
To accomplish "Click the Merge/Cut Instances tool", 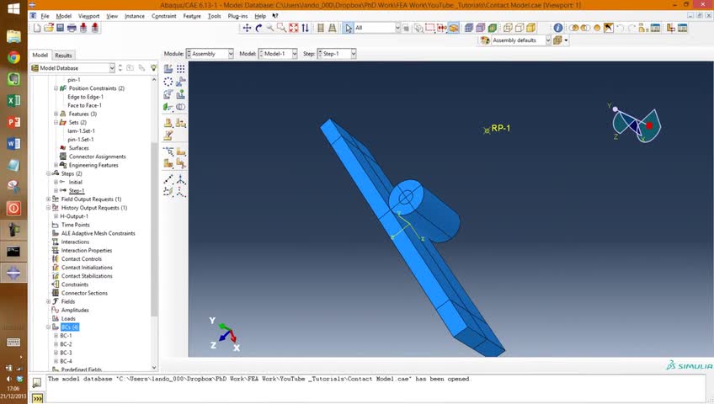I will 181,107.
